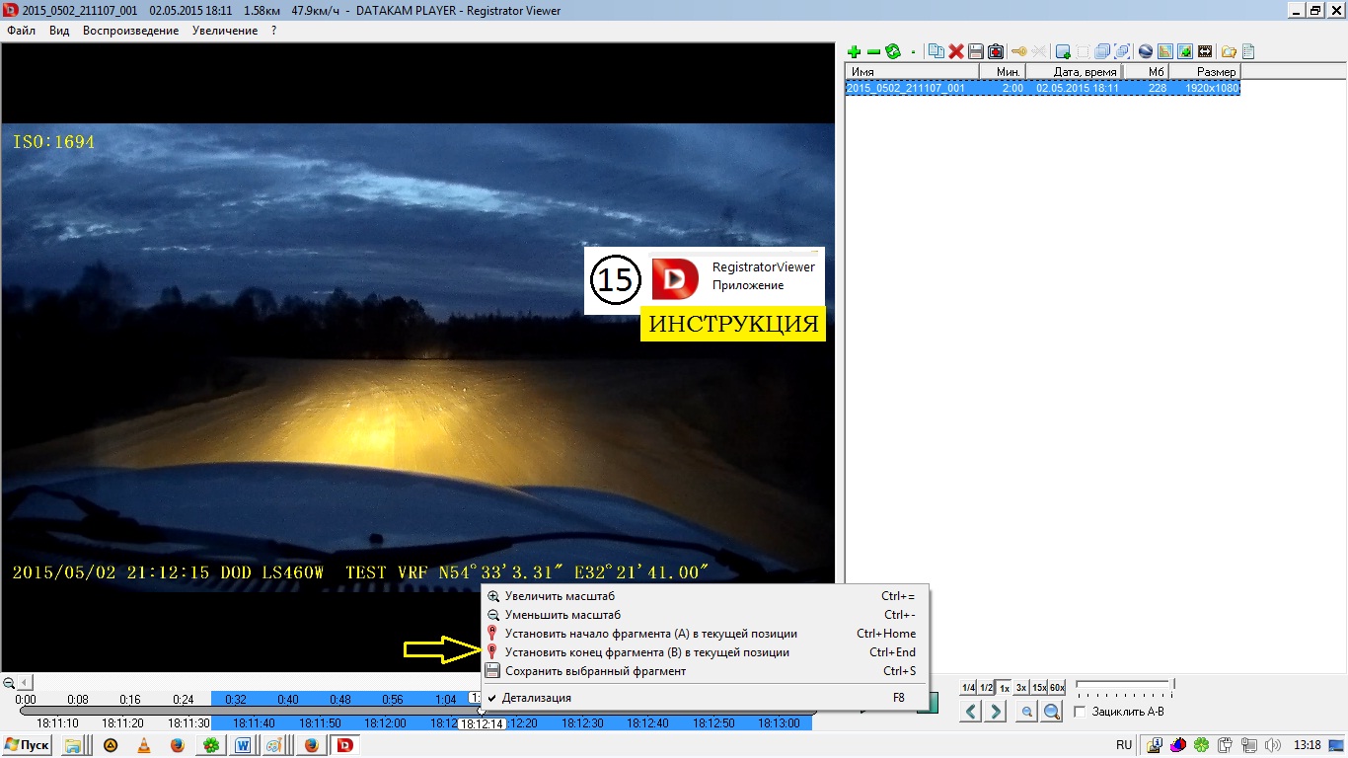Select 1x playback speed button

point(1004,688)
